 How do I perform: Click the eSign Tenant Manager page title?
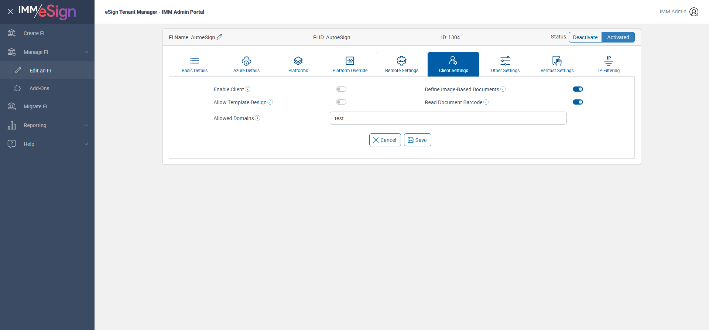click(x=154, y=12)
